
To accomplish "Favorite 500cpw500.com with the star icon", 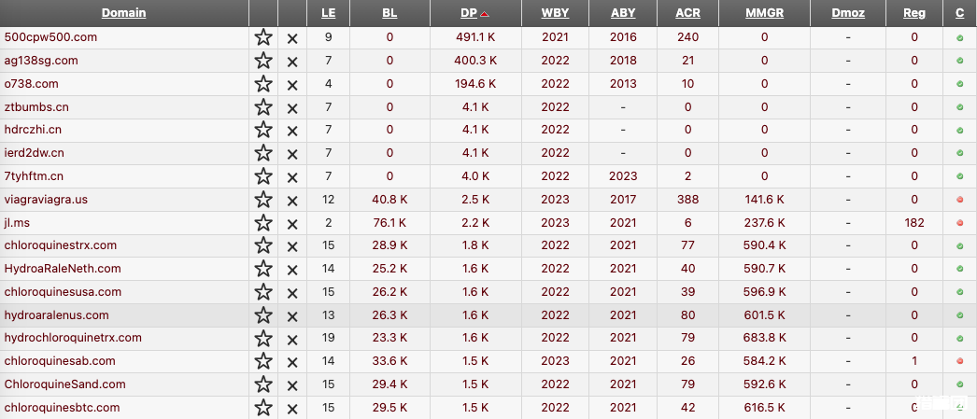I will point(263,37).
